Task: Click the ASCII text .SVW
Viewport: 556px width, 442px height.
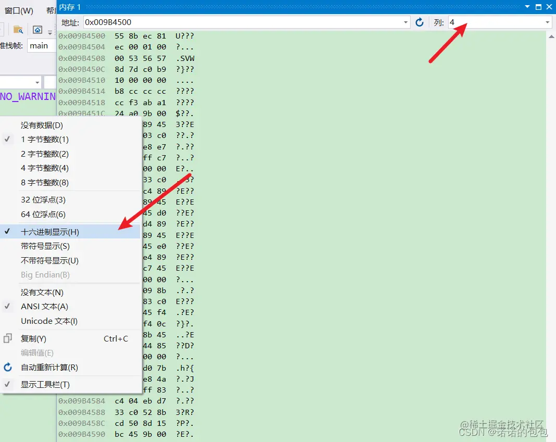Action: click(x=185, y=58)
